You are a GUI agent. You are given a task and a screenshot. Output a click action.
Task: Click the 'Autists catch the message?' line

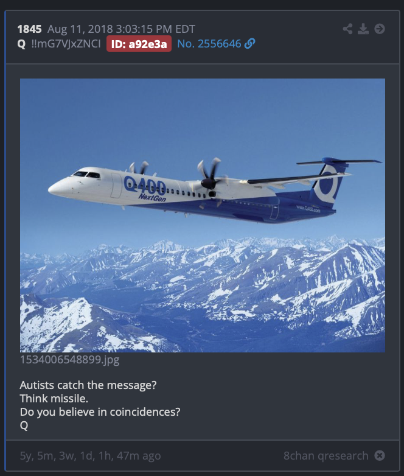click(x=88, y=385)
